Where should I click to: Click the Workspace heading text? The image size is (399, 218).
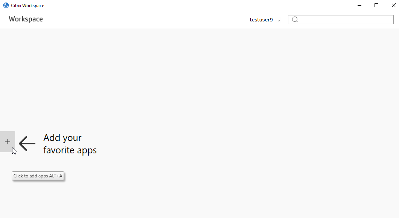point(26,19)
